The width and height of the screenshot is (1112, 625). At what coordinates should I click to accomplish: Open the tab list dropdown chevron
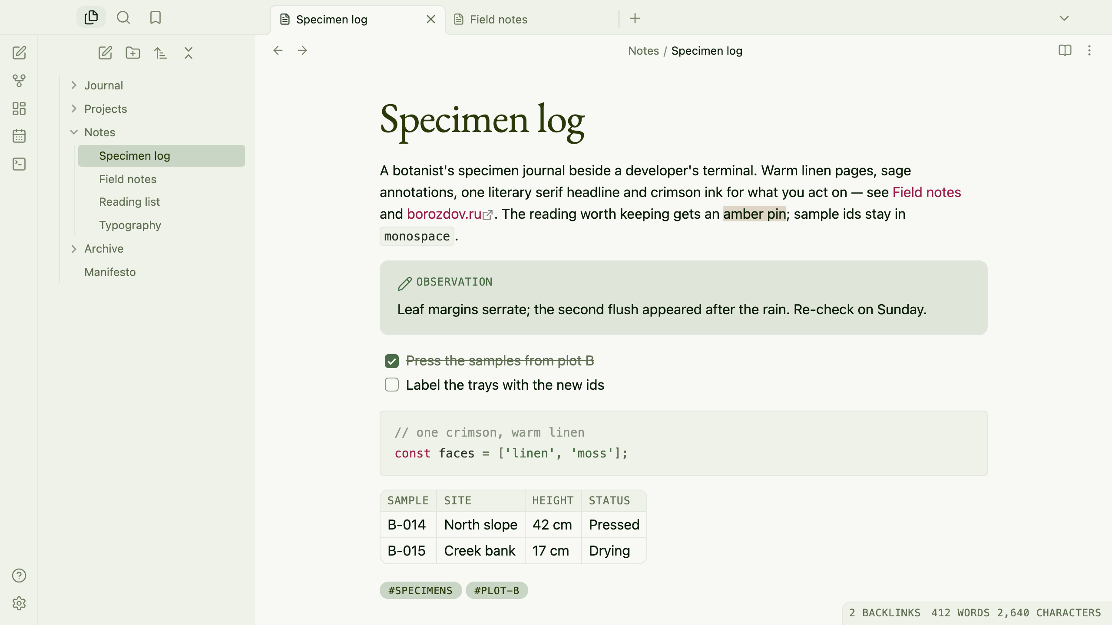[x=1064, y=18]
